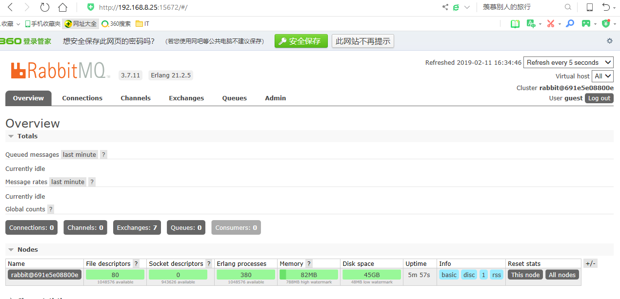This screenshot has width=620, height=299.
Task: Click the green game controller icon
Action: 586,23
